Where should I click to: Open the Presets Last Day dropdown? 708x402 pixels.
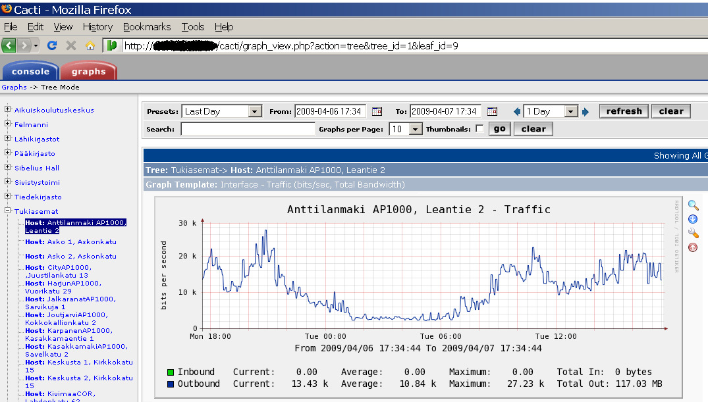coord(222,111)
